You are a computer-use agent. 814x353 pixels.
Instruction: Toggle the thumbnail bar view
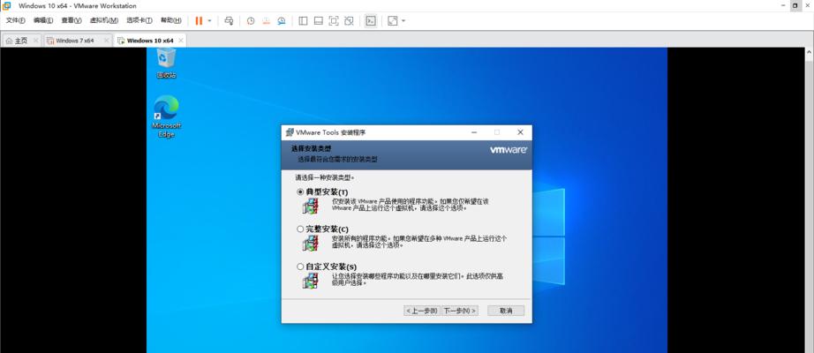pyautogui.click(x=318, y=21)
